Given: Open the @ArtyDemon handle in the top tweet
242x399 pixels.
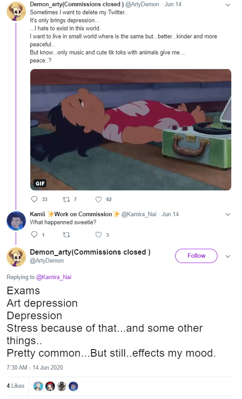Looking at the screenshot, I should pyautogui.click(x=142, y=4).
